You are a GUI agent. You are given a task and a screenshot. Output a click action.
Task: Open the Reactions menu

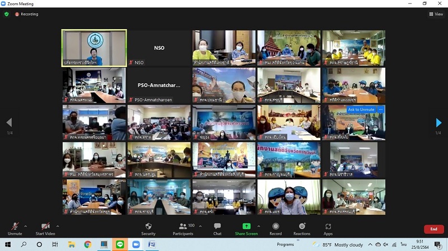click(301, 228)
